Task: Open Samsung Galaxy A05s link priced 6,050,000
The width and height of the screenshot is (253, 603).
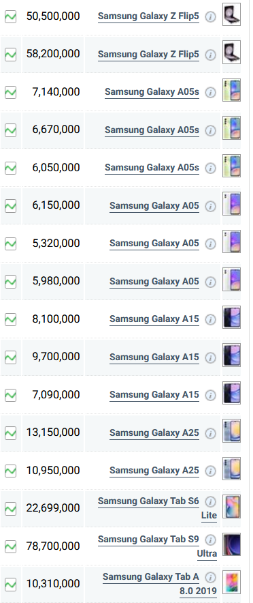Action: click(x=152, y=168)
